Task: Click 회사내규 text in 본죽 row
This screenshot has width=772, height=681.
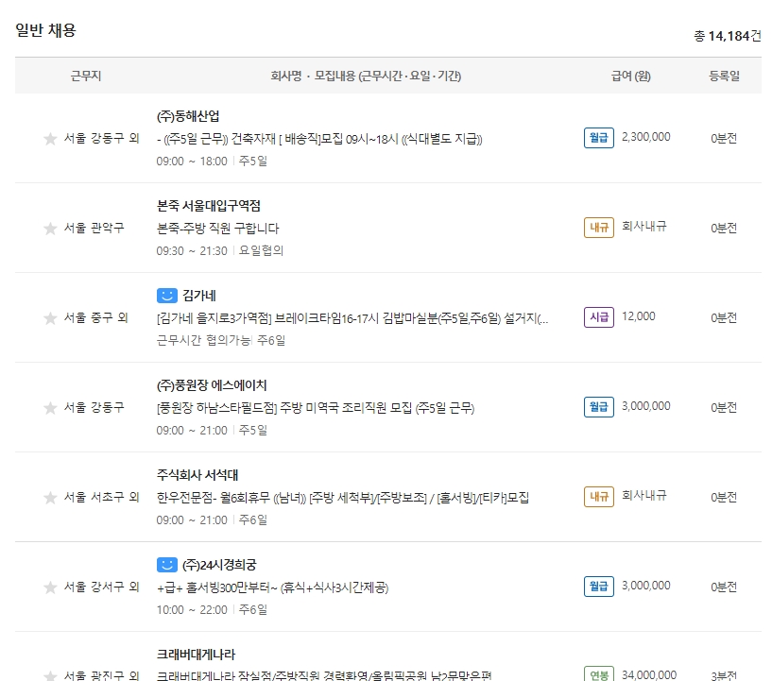Action: click(x=644, y=227)
